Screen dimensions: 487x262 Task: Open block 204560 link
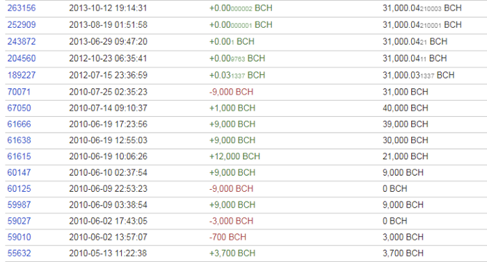pos(22,58)
